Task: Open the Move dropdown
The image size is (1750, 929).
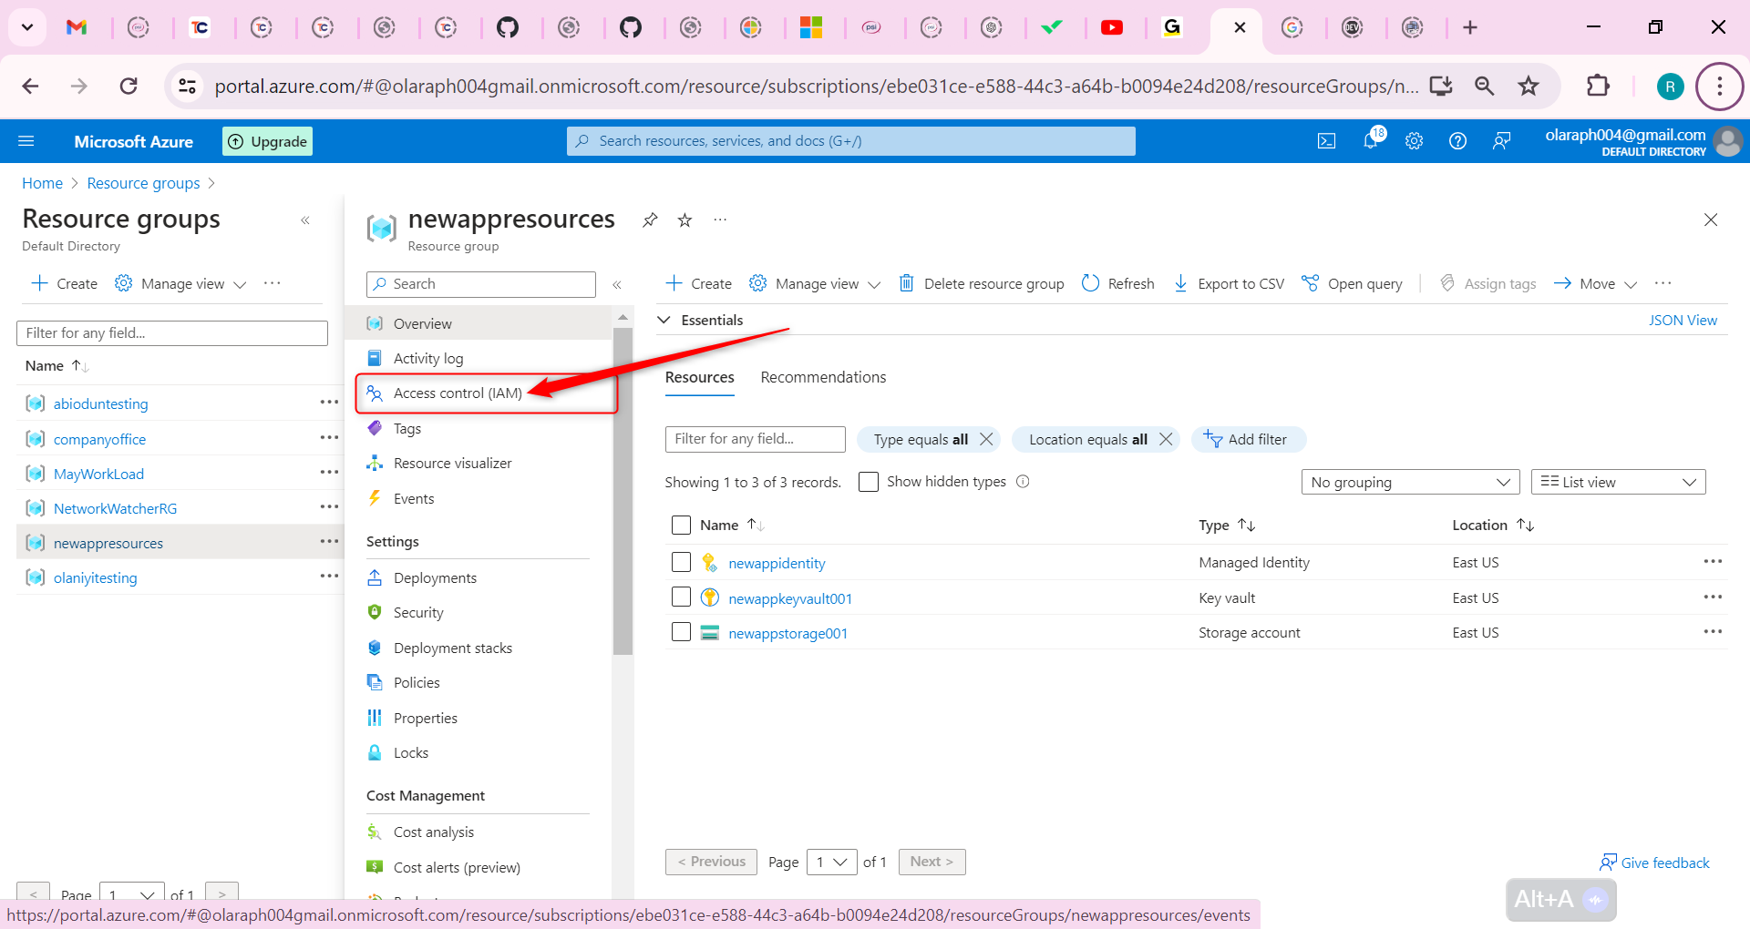Action: 1595,284
